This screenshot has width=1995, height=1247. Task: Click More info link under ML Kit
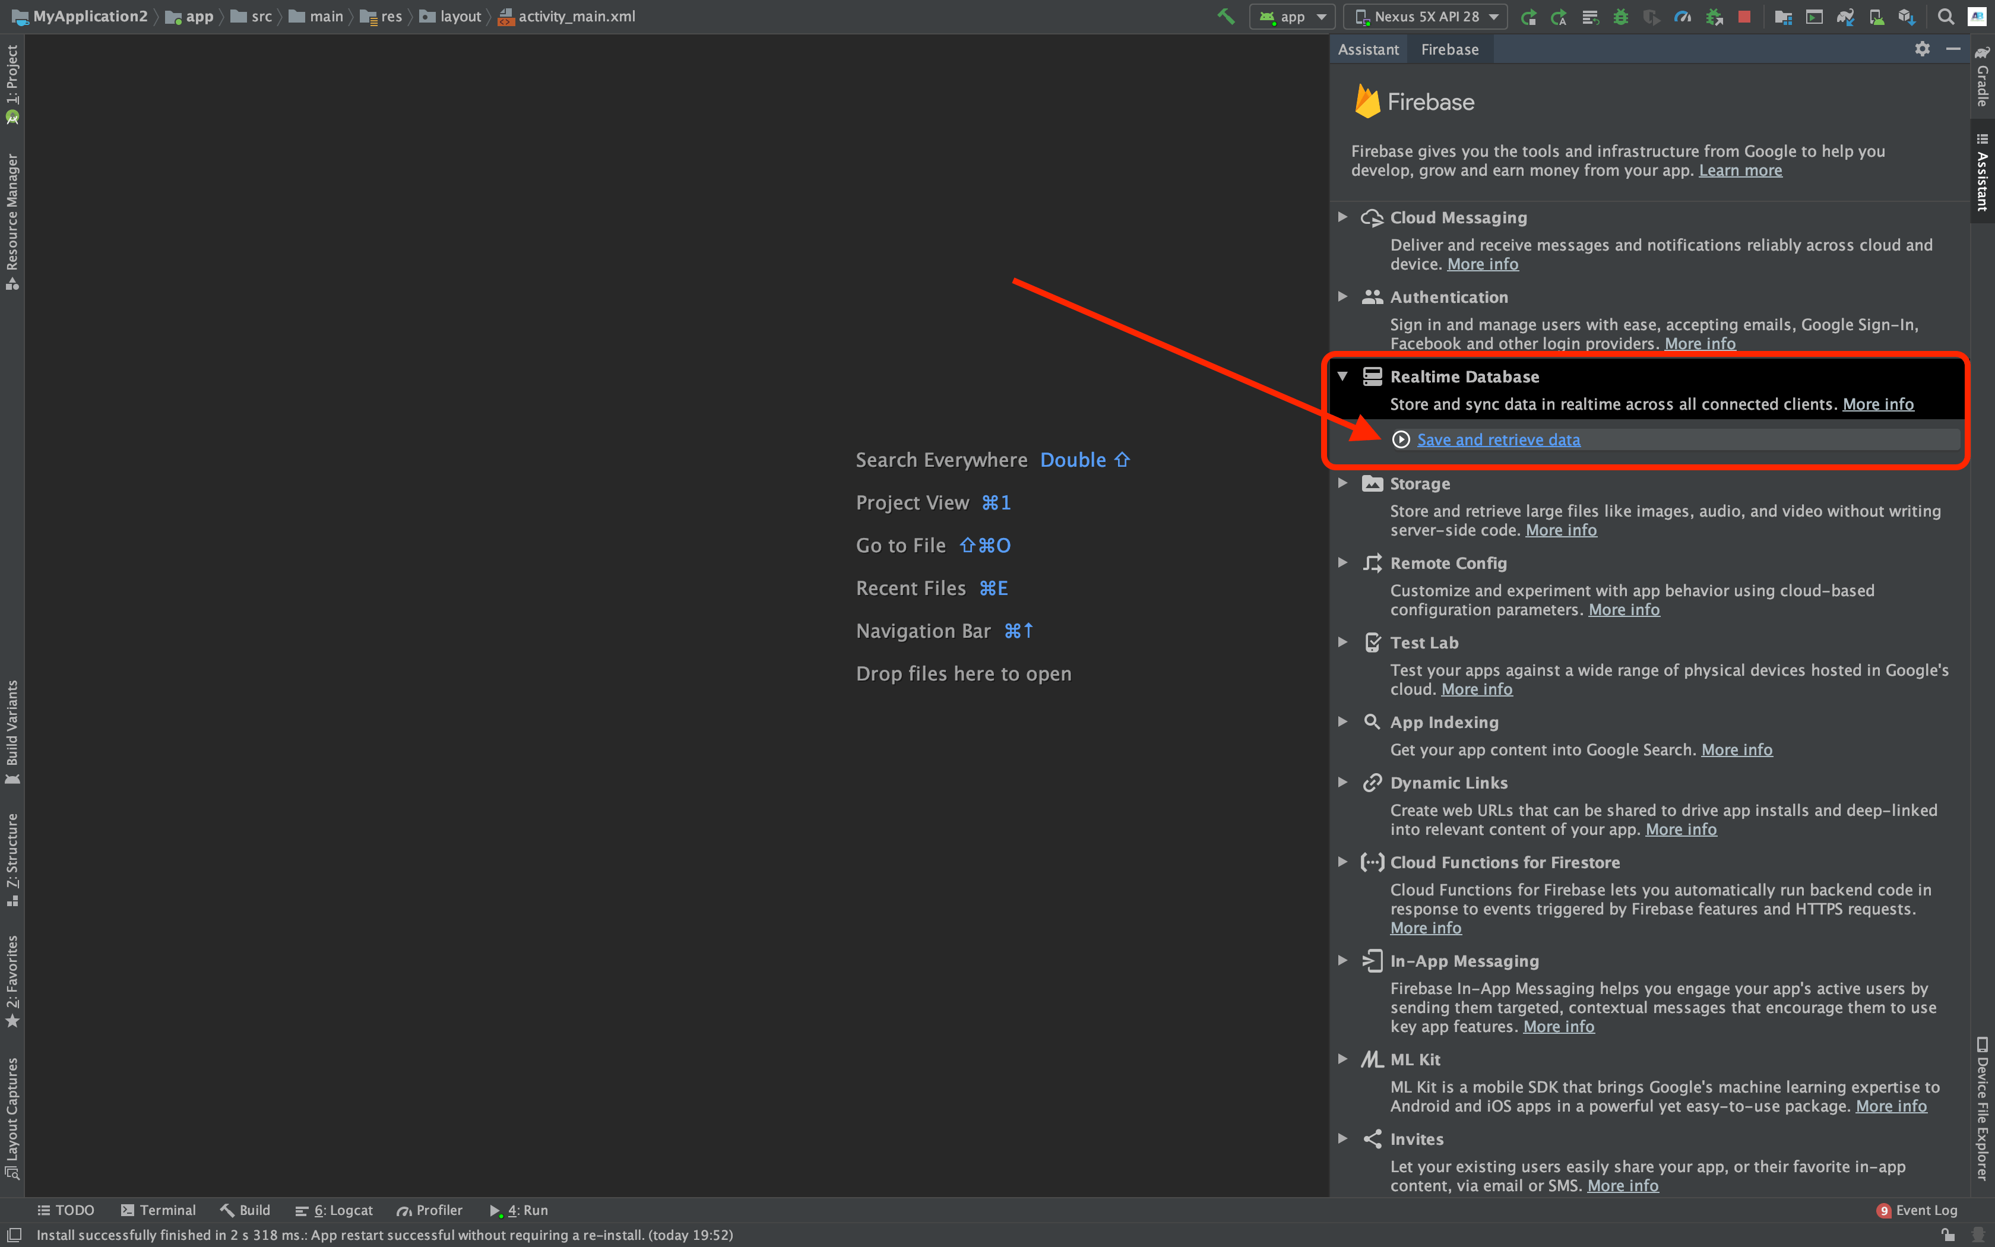click(x=1891, y=1106)
